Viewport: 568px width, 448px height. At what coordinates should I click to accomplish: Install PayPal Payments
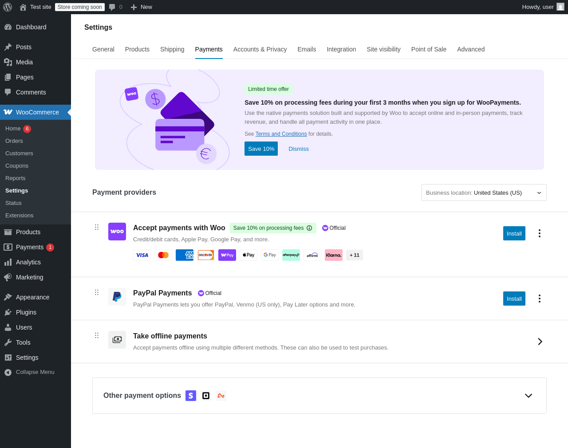pos(514,299)
